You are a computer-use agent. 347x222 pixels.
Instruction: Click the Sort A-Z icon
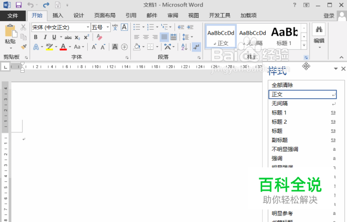point(184,47)
